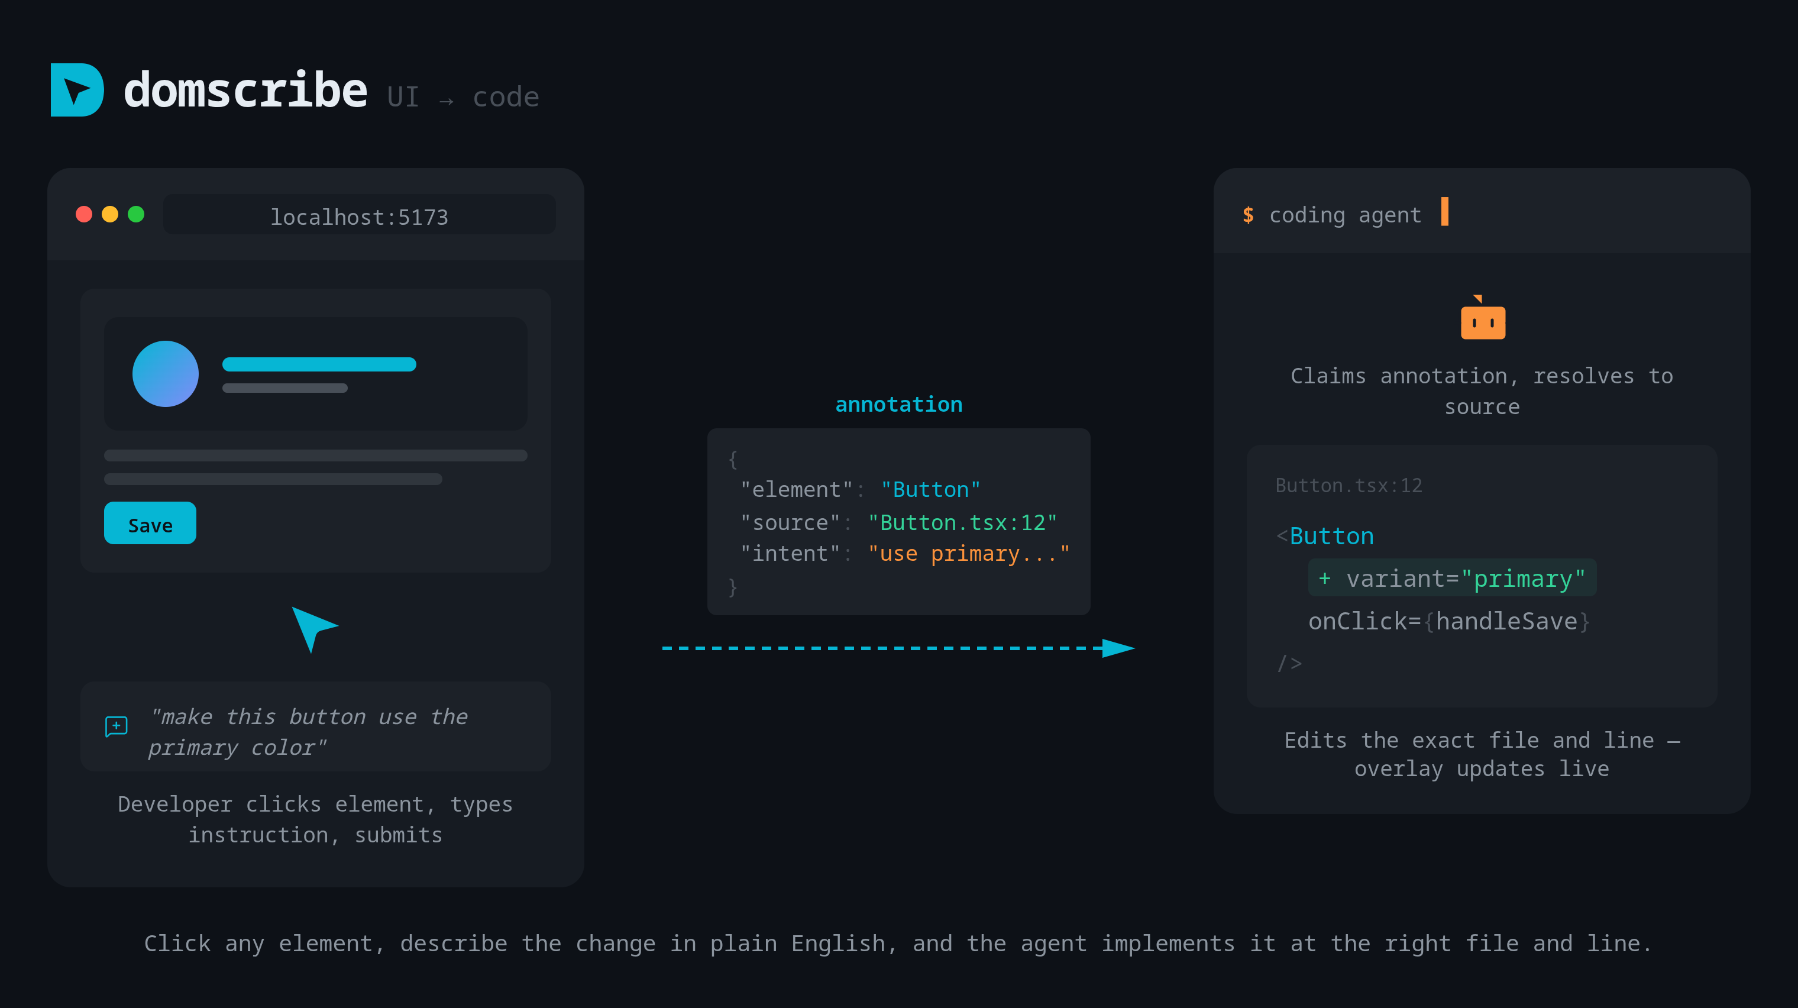Click the red traffic light dot
Image resolution: width=1798 pixels, height=1008 pixels.
click(84, 214)
